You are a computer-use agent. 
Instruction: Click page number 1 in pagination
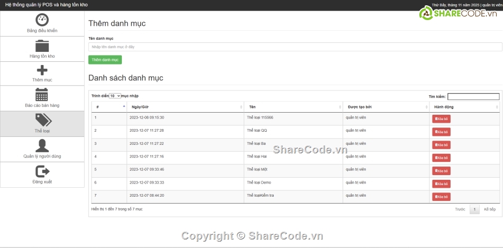474,209
